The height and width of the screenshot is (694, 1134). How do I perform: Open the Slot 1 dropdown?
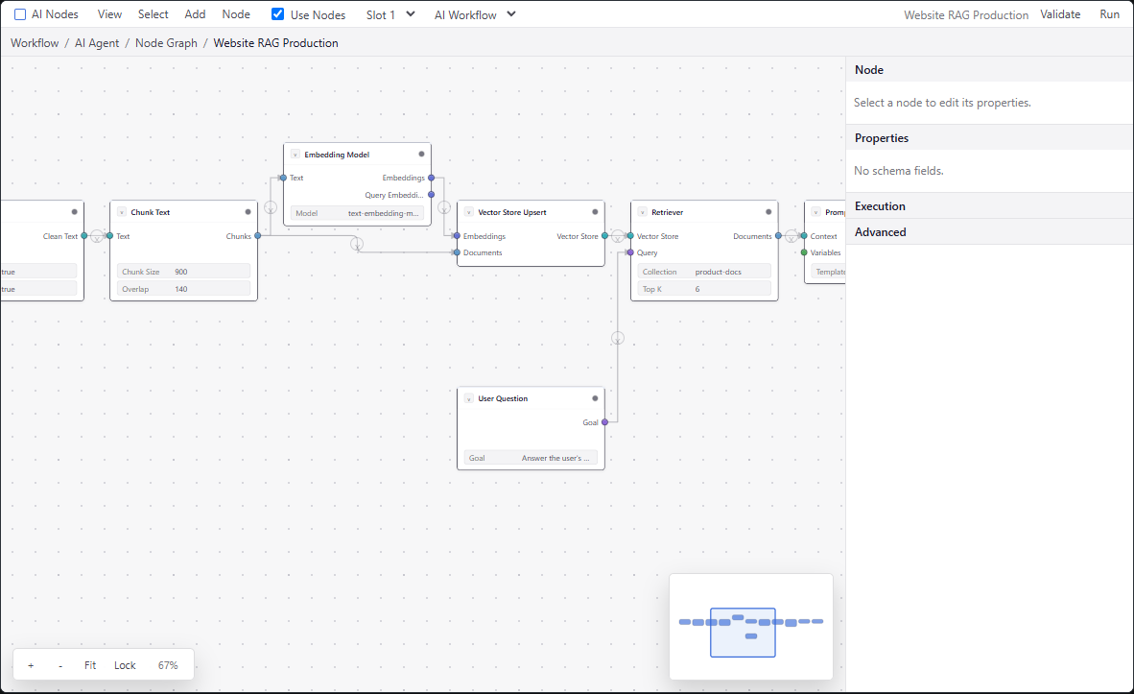click(x=390, y=14)
